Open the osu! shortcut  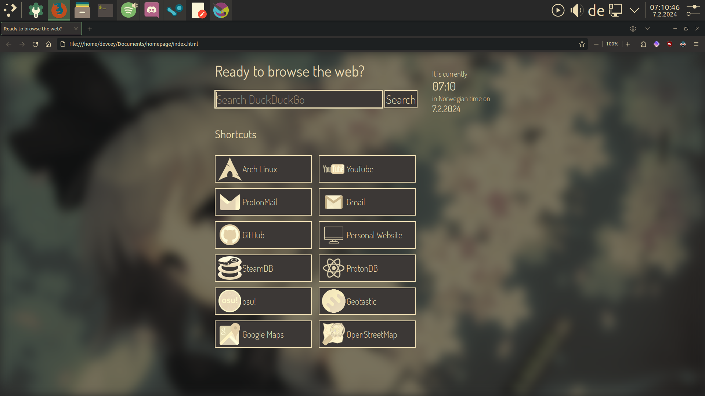[x=263, y=301]
